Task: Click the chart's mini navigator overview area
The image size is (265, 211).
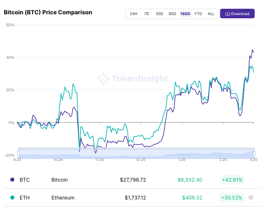Action: (x=135, y=153)
